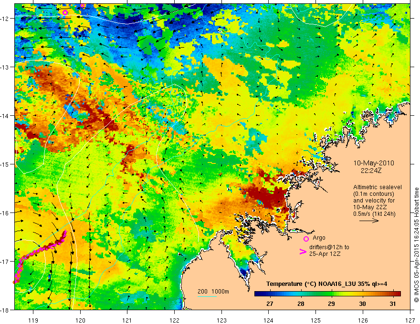Click the 0.5m/s velocity scale arrow

tap(369, 221)
